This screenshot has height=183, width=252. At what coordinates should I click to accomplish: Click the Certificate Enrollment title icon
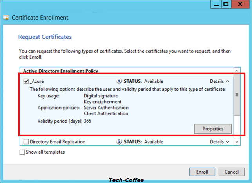(6, 18)
